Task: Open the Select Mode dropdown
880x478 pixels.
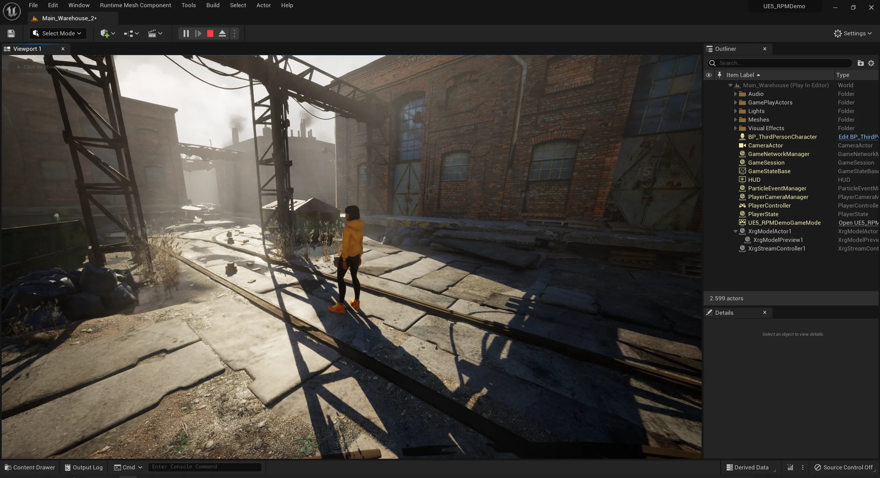Action: coord(57,33)
